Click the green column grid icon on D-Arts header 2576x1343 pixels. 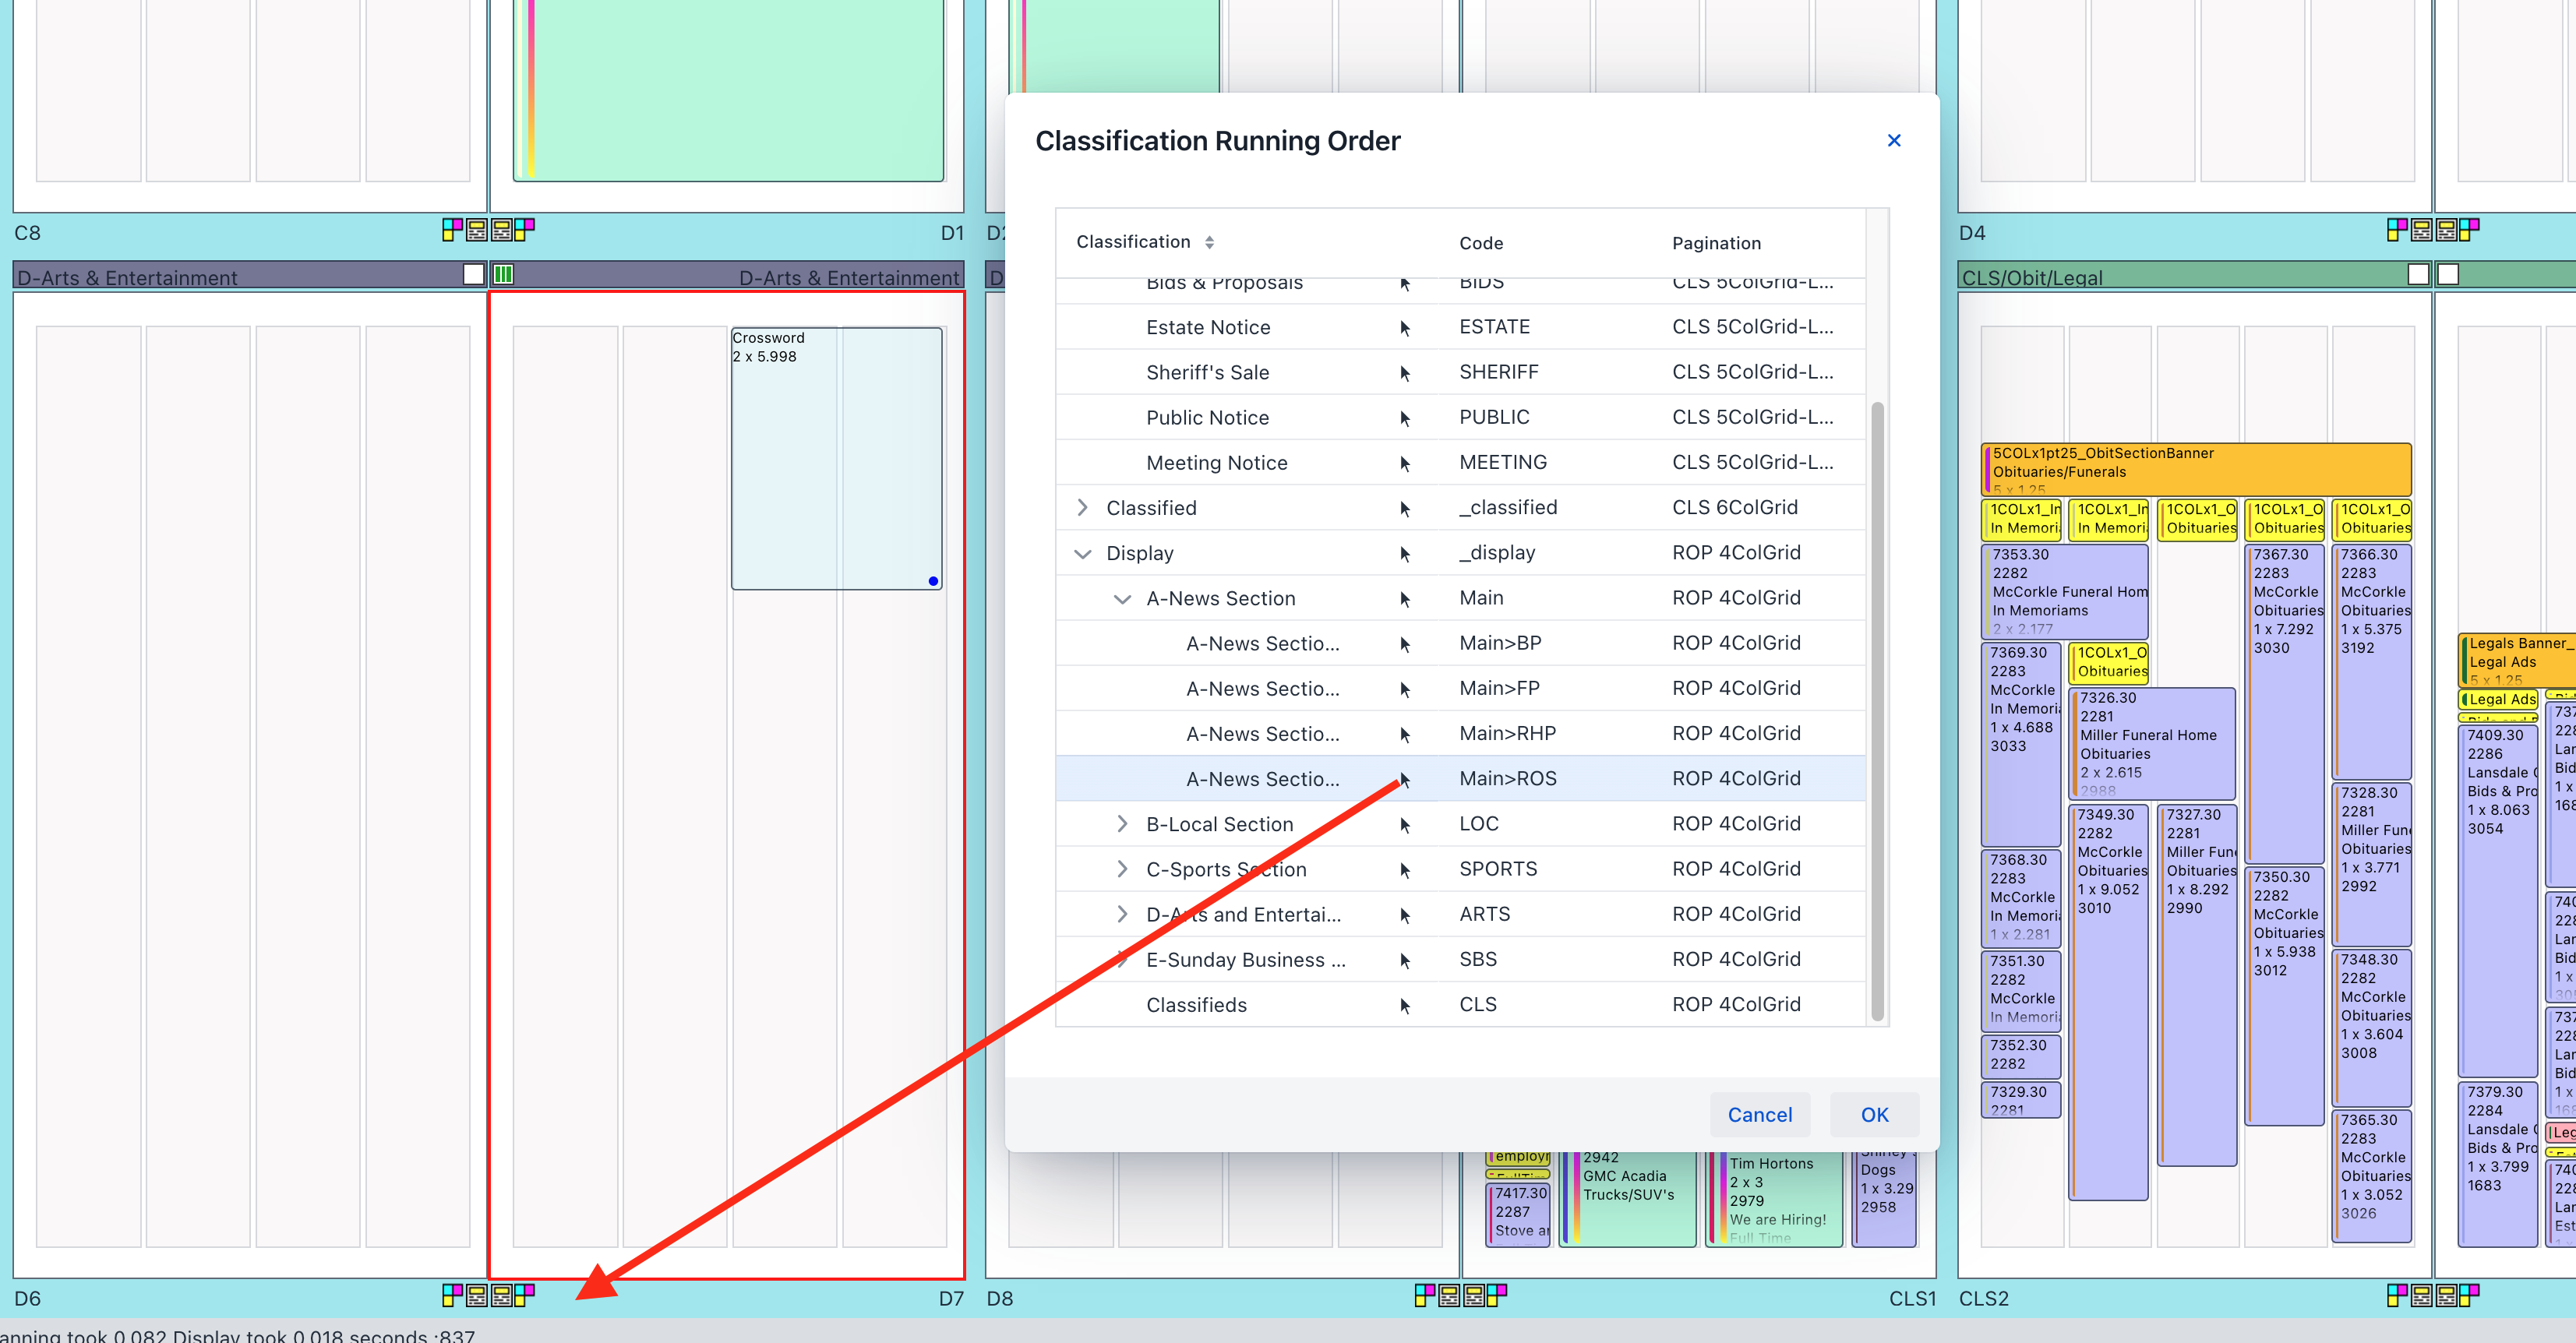tap(503, 275)
